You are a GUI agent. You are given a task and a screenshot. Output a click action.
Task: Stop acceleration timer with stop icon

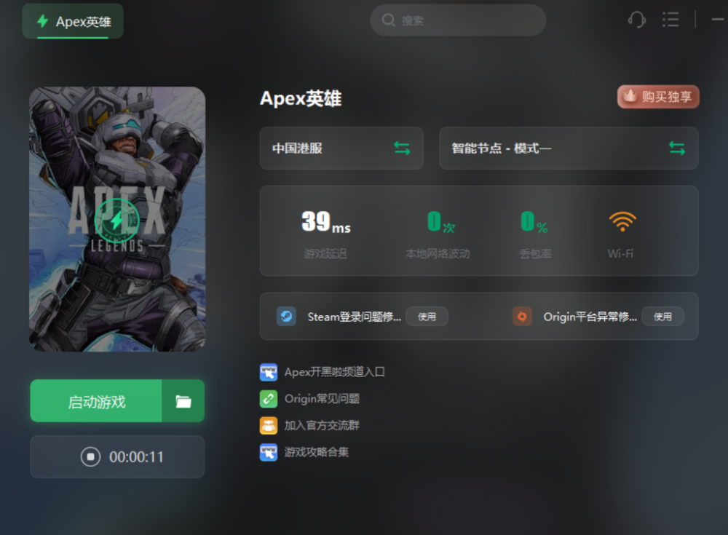pos(90,456)
